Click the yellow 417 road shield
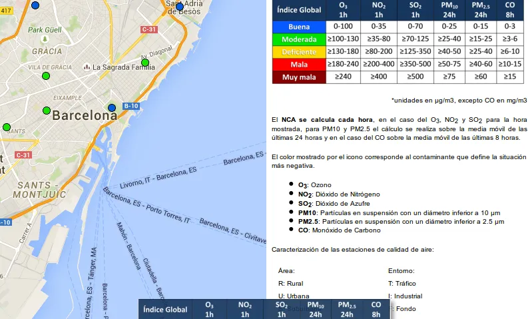Image resolution: width=532 pixels, height=319 pixels. click(6, 11)
